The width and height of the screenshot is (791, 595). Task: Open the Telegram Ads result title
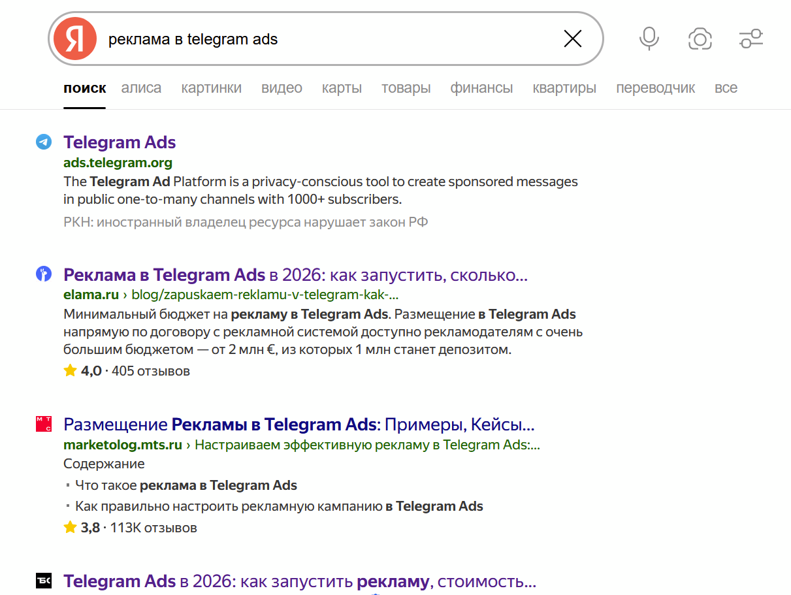pyautogui.click(x=120, y=142)
